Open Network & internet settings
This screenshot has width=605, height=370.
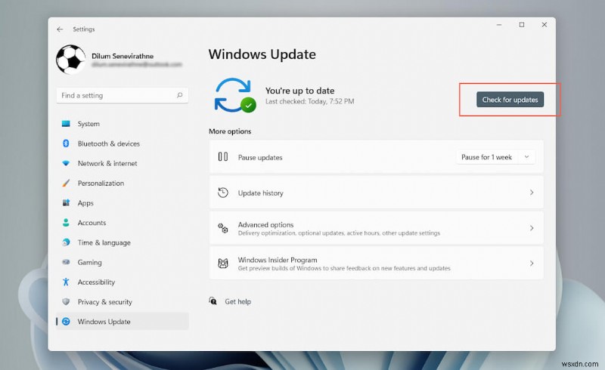(x=123, y=163)
